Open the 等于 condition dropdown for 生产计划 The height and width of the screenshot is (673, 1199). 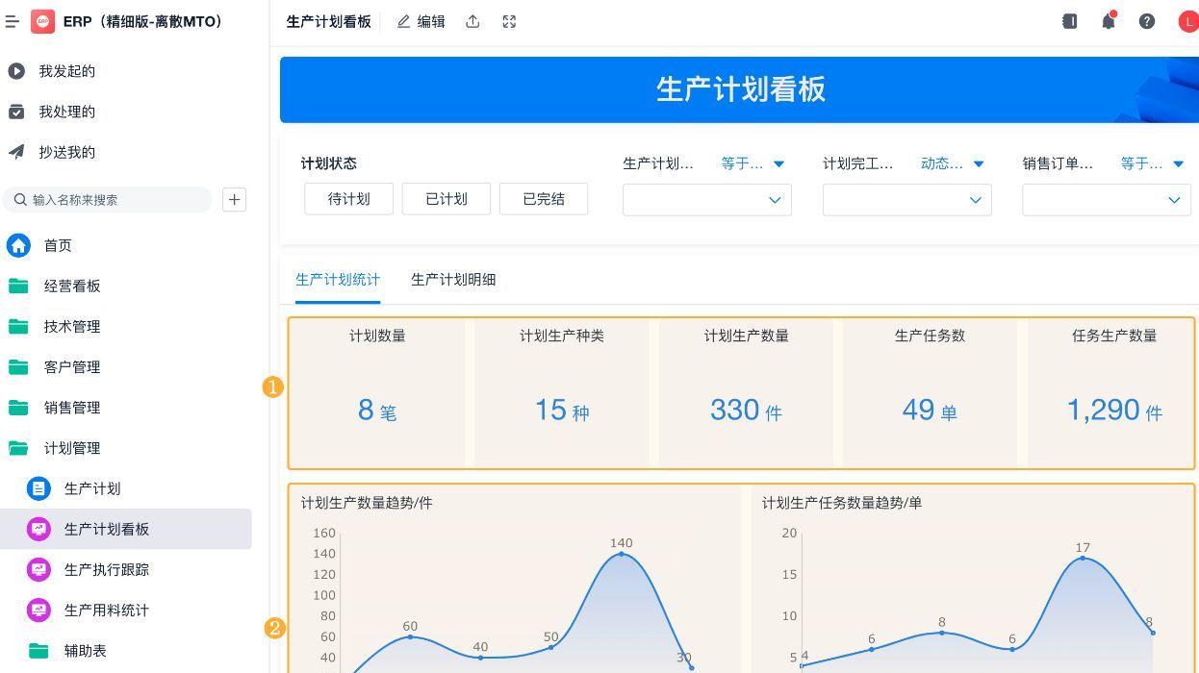tap(754, 163)
